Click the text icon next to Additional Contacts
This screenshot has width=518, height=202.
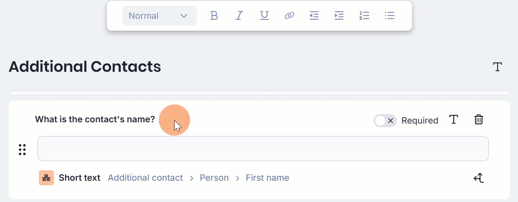pos(497,67)
